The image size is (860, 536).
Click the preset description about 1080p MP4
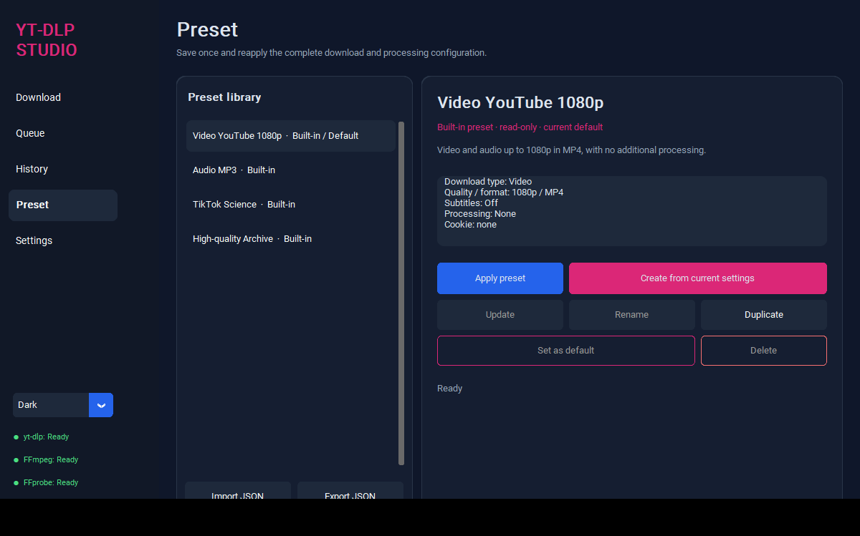[x=572, y=150]
